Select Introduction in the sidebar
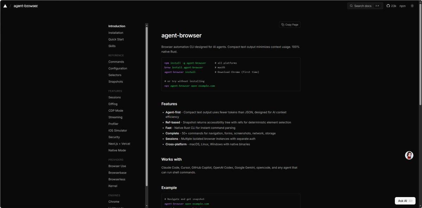 117,26
